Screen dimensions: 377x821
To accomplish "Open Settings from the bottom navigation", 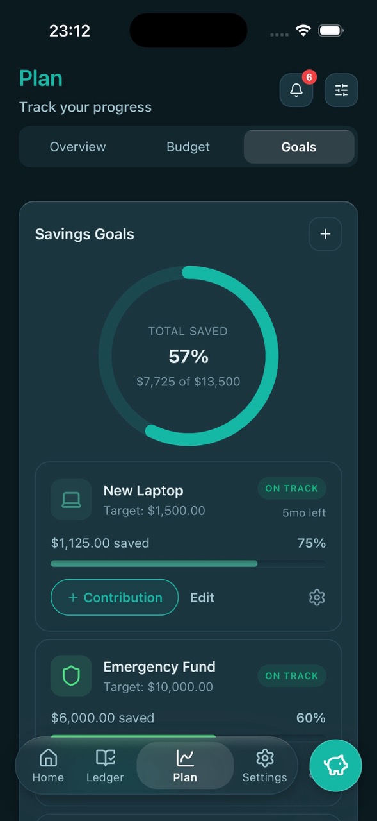I will click(264, 765).
